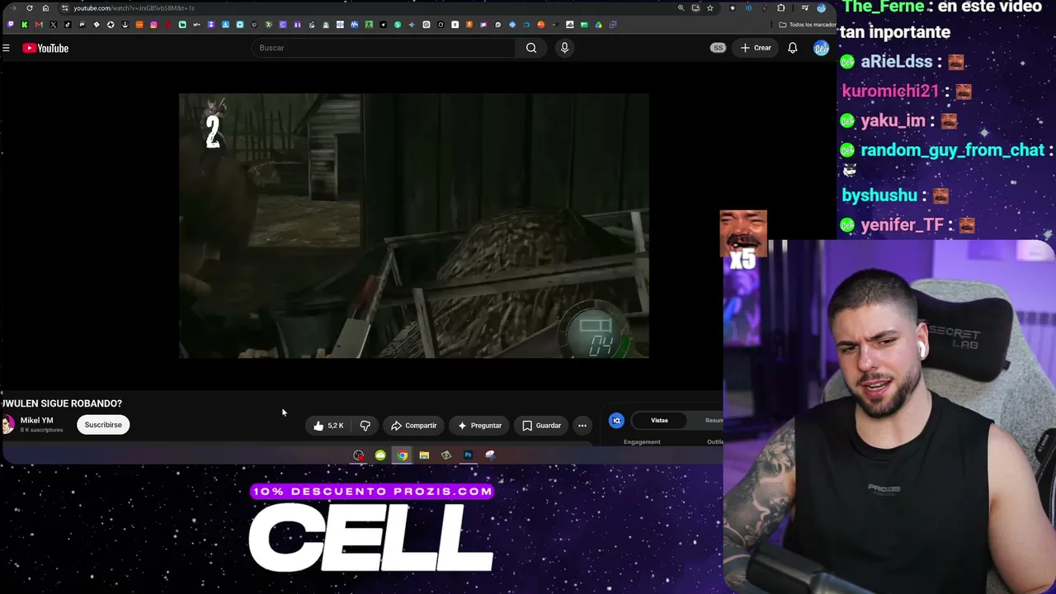Open the X bookmark
This screenshot has height=594, width=1056.
coord(53,25)
